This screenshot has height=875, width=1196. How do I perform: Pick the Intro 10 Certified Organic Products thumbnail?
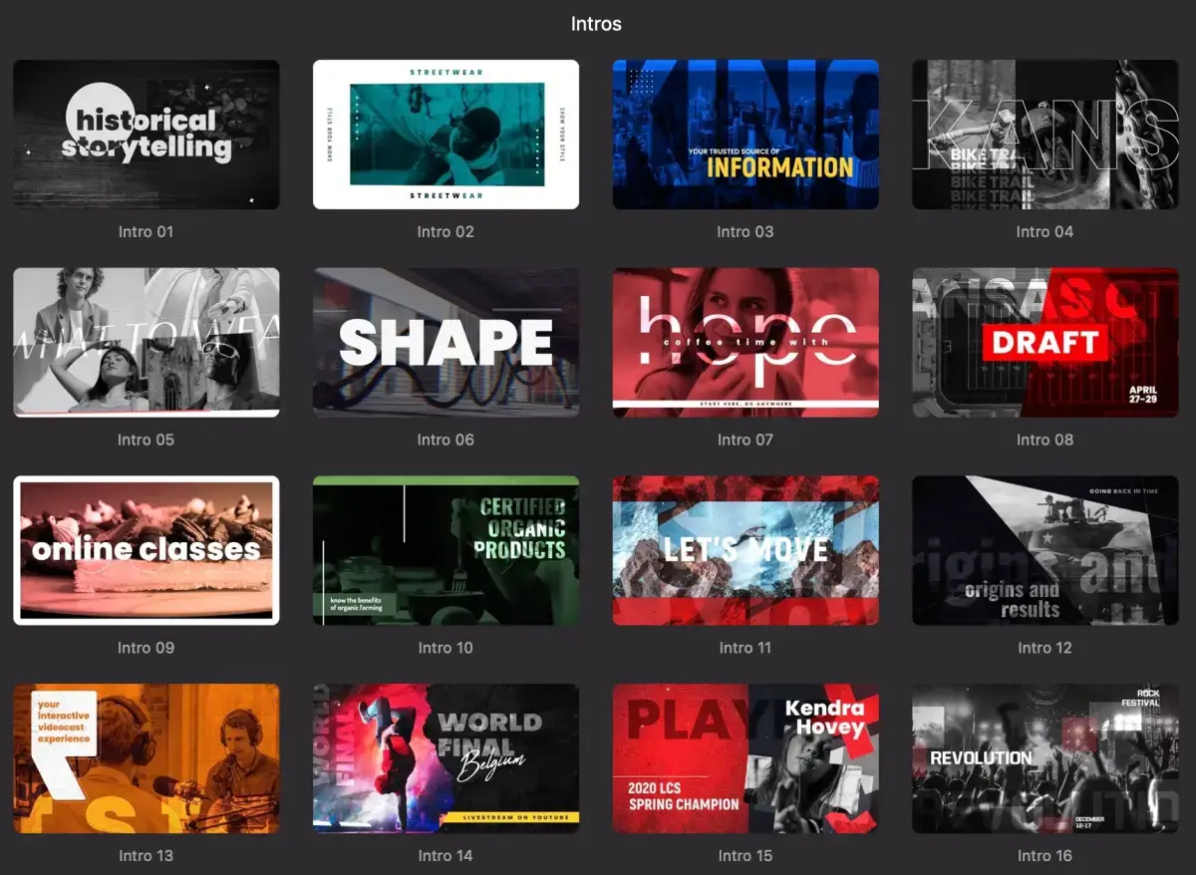[446, 550]
